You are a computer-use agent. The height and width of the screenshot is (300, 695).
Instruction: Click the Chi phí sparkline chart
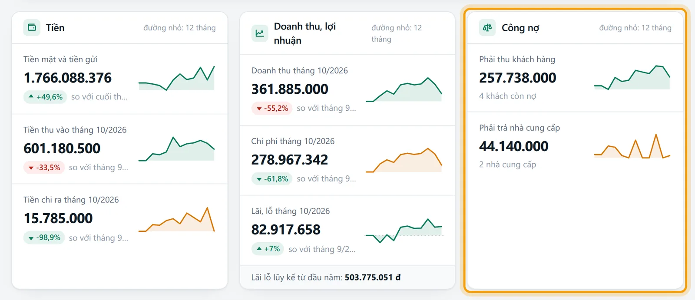click(404, 160)
